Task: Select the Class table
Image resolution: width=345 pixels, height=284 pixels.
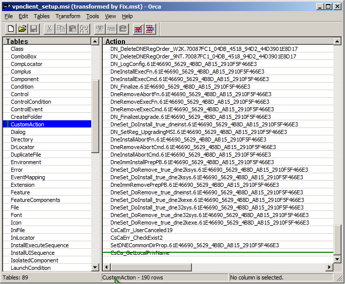Action: tap(47, 49)
